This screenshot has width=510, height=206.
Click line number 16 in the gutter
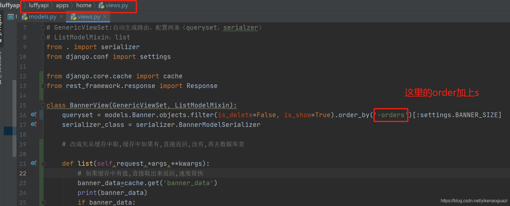23,115
